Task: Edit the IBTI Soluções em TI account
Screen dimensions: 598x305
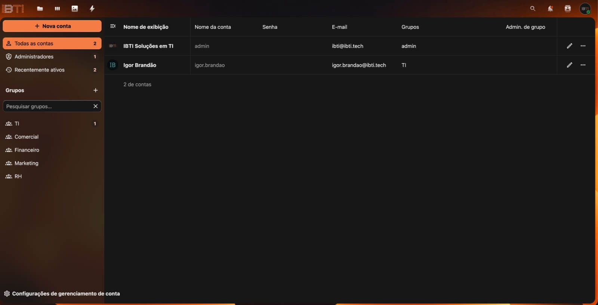Action: tap(569, 46)
